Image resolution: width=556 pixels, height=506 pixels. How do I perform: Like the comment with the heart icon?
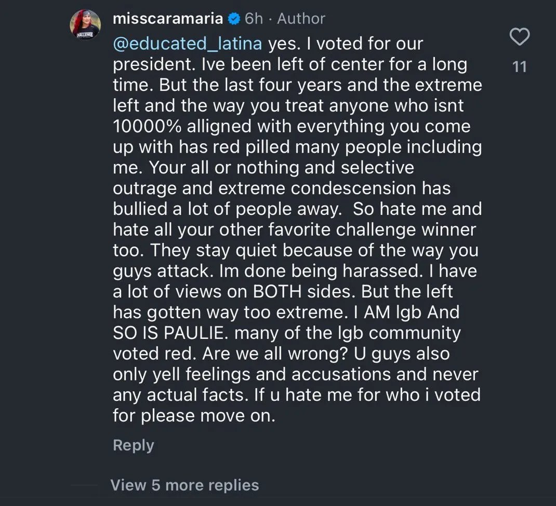pyautogui.click(x=519, y=36)
